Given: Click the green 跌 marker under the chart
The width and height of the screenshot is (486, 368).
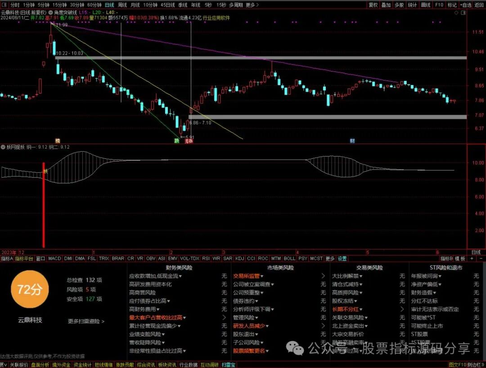Looking at the screenshot, I should point(177,141).
